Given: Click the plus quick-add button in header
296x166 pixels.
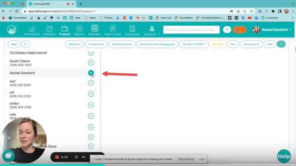Looking at the screenshot, I should [227, 30].
